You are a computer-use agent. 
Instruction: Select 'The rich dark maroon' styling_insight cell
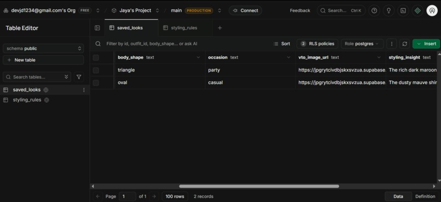(x=411, y=70)
